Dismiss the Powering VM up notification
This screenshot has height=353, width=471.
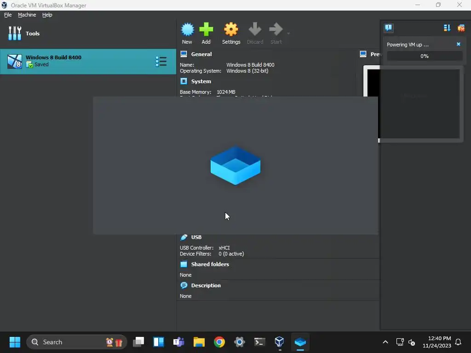[459, 44]
